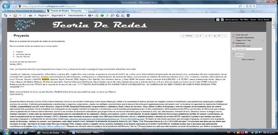Viewport: 278px width, 135px height.
Task: Close the Teoria de Redes tab
Action: click(x=87, y=11)
